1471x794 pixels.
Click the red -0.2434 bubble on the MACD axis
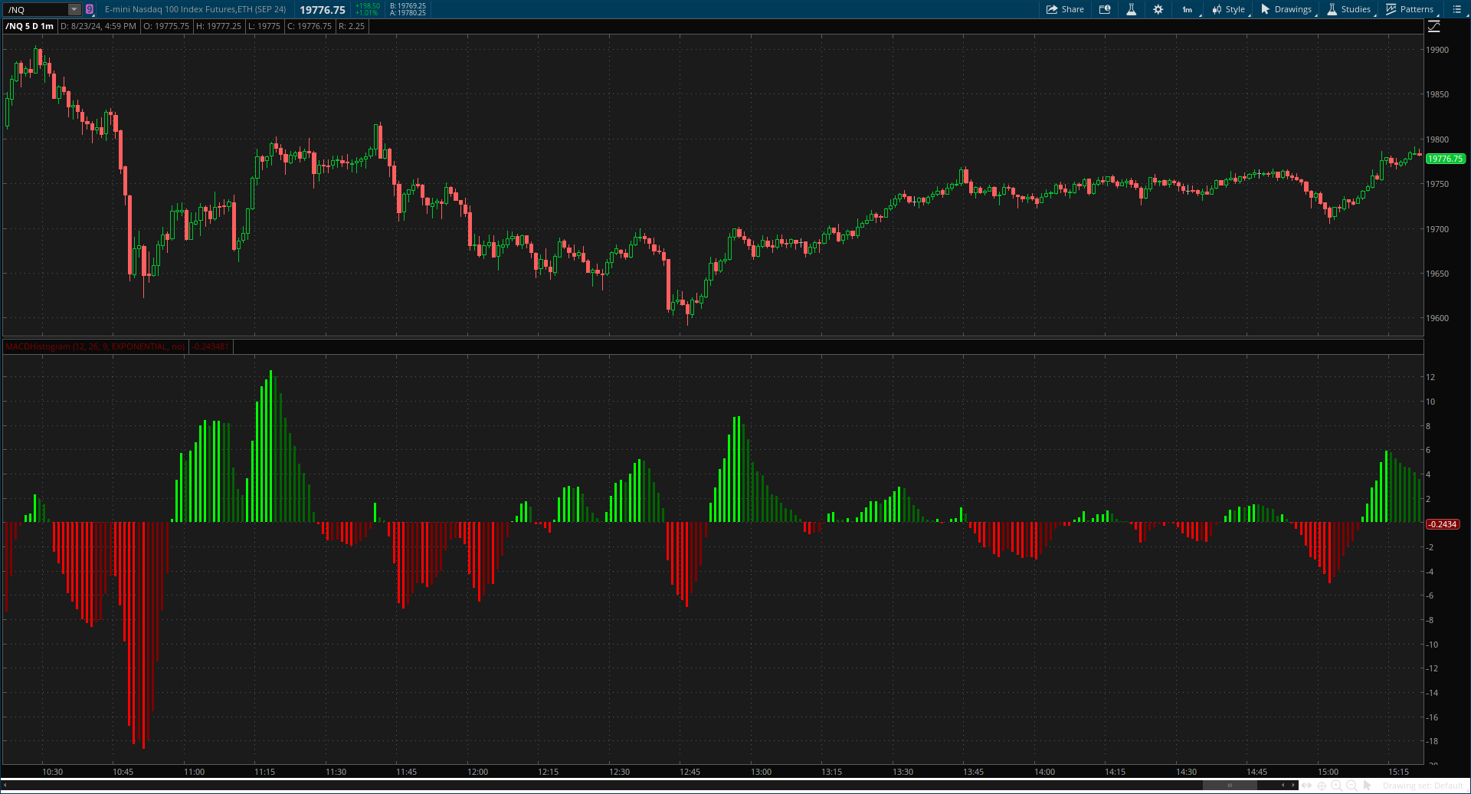point(1442,524)
